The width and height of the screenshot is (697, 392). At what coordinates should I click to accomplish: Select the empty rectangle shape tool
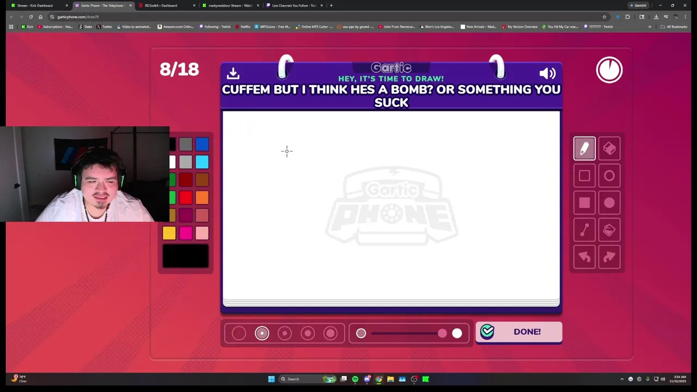(584, 176)
